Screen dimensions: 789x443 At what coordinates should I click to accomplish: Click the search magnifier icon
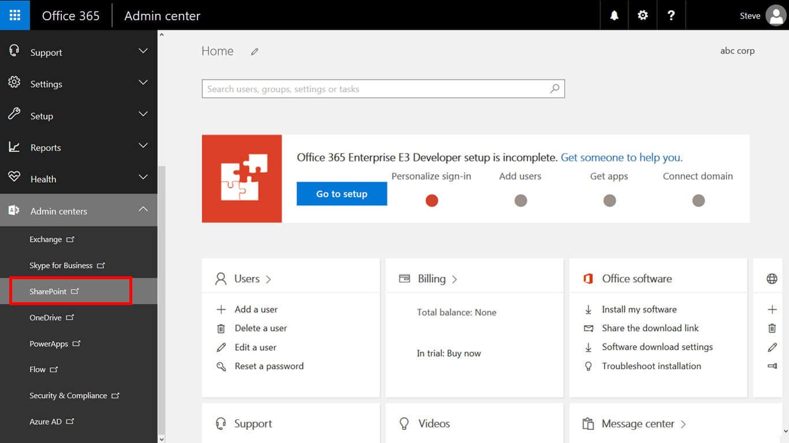point(554,89)
